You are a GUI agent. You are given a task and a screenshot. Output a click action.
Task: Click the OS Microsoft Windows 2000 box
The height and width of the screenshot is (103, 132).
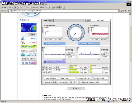(92, 82)
